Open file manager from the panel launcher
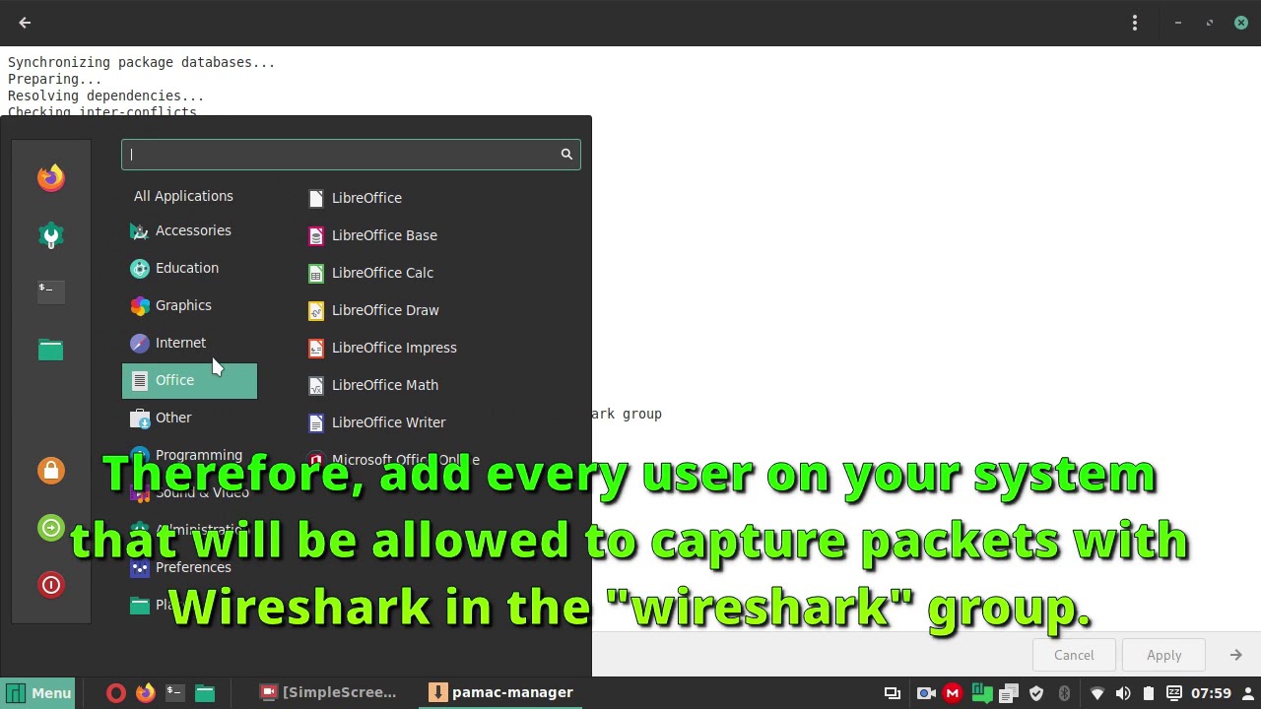The image size is (1261, 709). click(205, 692)
